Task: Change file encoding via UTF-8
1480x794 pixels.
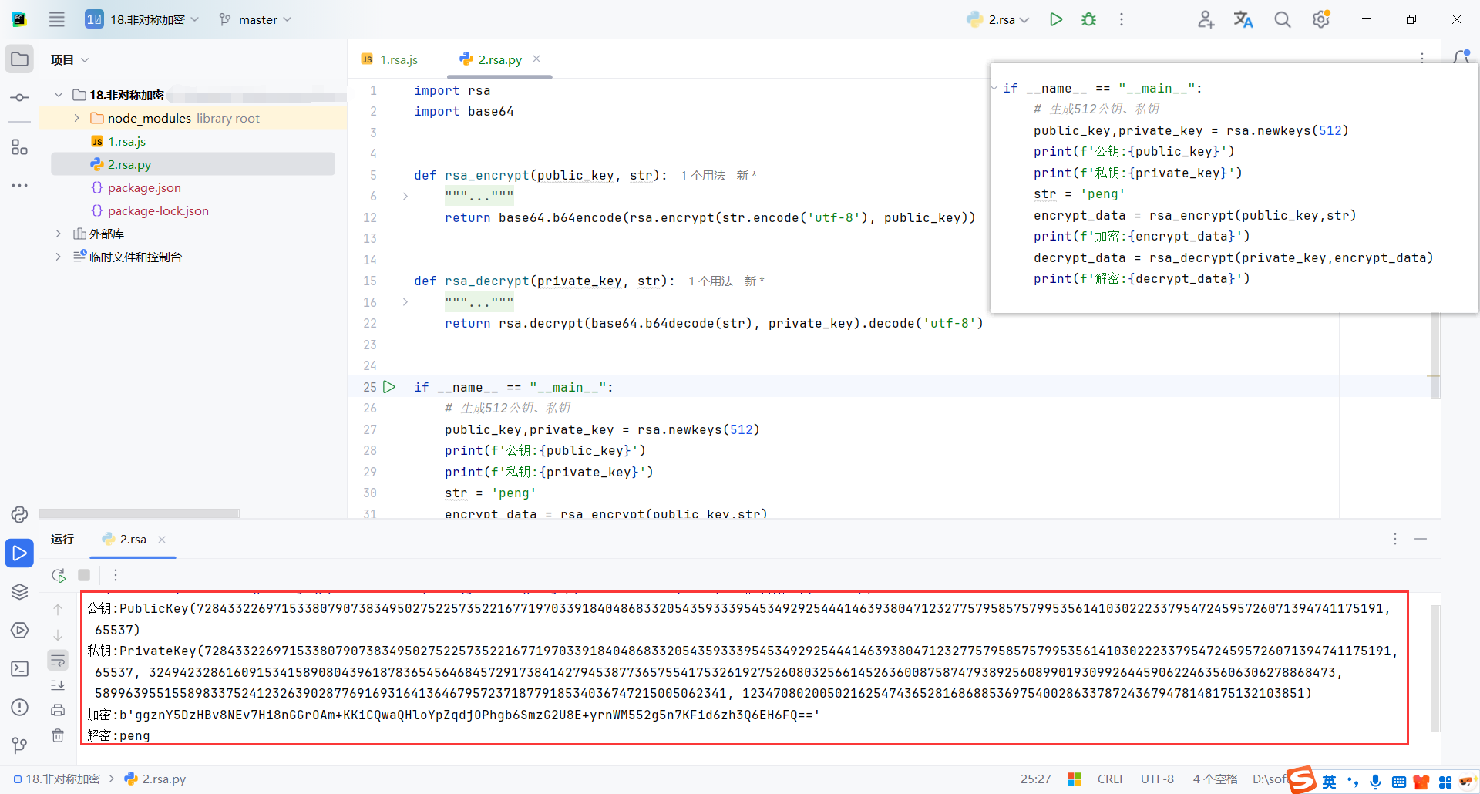Action: (1157, 779)
